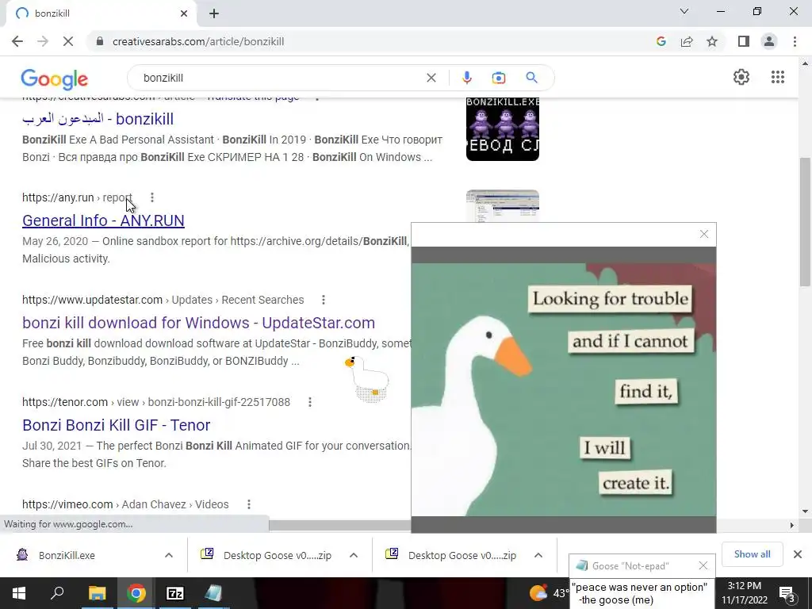812x609 pixels.
Task: Open Windows taskbar search
Action: click(57, 593)
